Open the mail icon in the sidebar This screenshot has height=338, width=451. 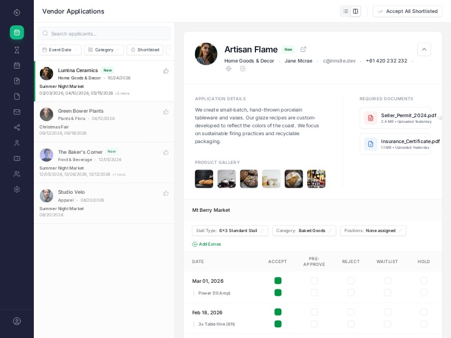pyautogui.click(x=17, y=112)
